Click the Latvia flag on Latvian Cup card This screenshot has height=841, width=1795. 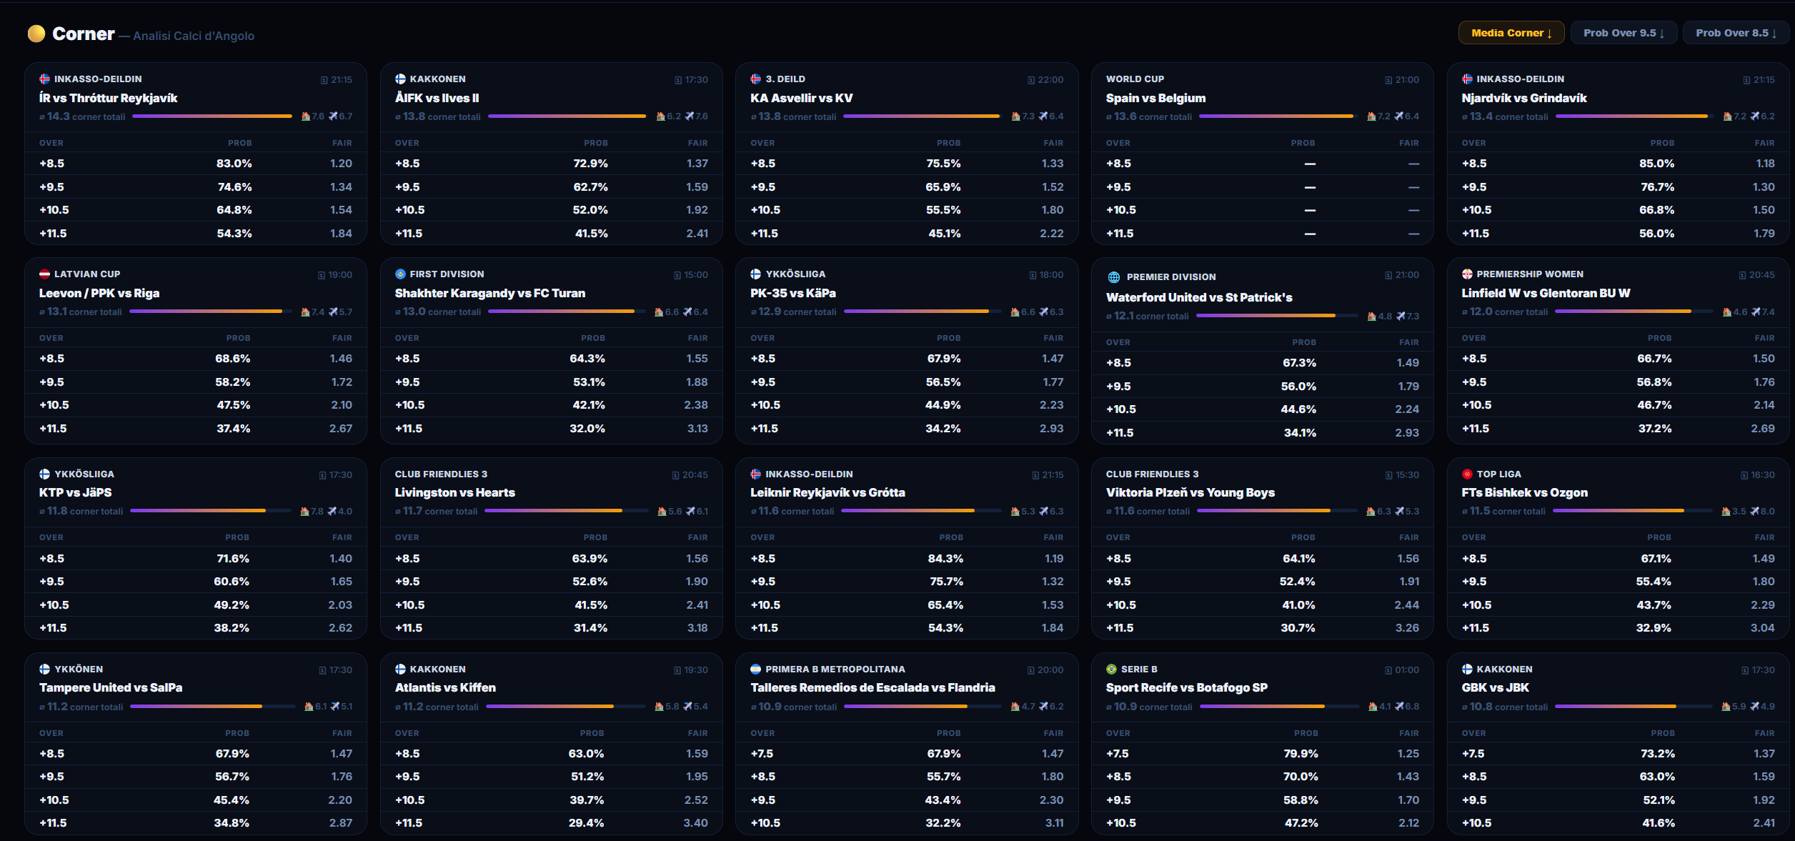[x=44, y=274]
